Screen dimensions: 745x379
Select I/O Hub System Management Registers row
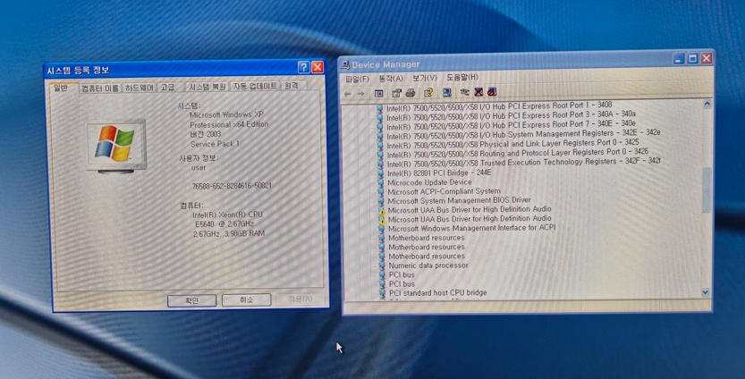[x=523, y=134]
